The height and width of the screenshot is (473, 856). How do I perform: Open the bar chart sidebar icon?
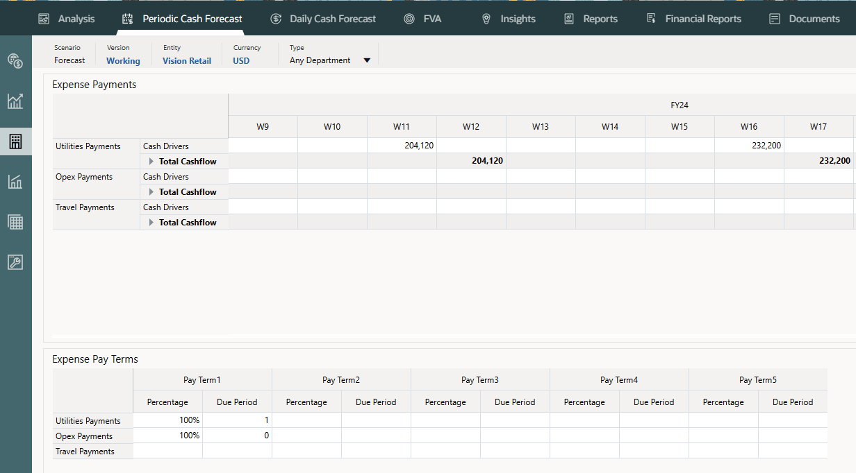click(15, 182)
